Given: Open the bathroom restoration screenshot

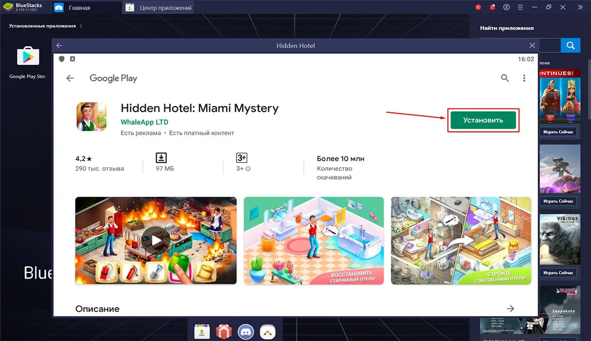Looking at the screenshot, I should click(314, 241).
